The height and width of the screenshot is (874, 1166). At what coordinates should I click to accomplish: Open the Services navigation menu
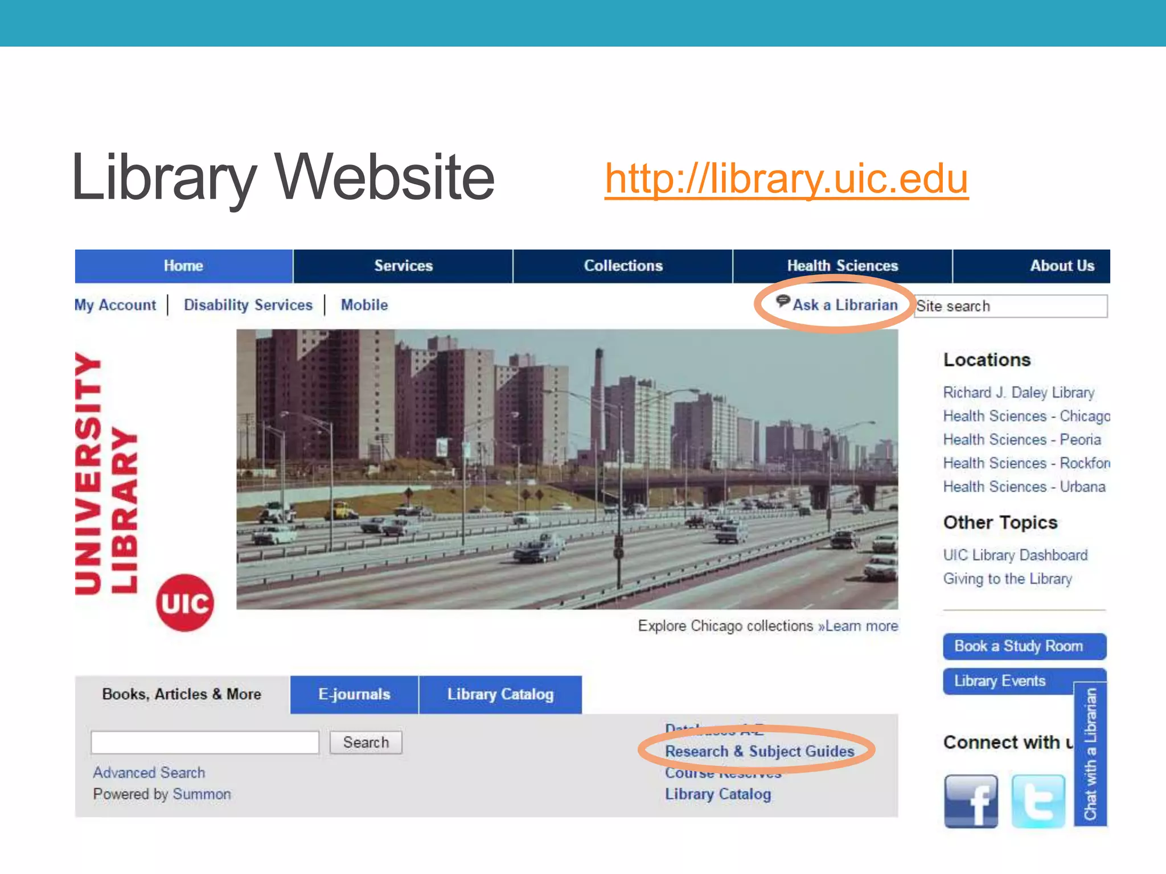tap(403, 266)
